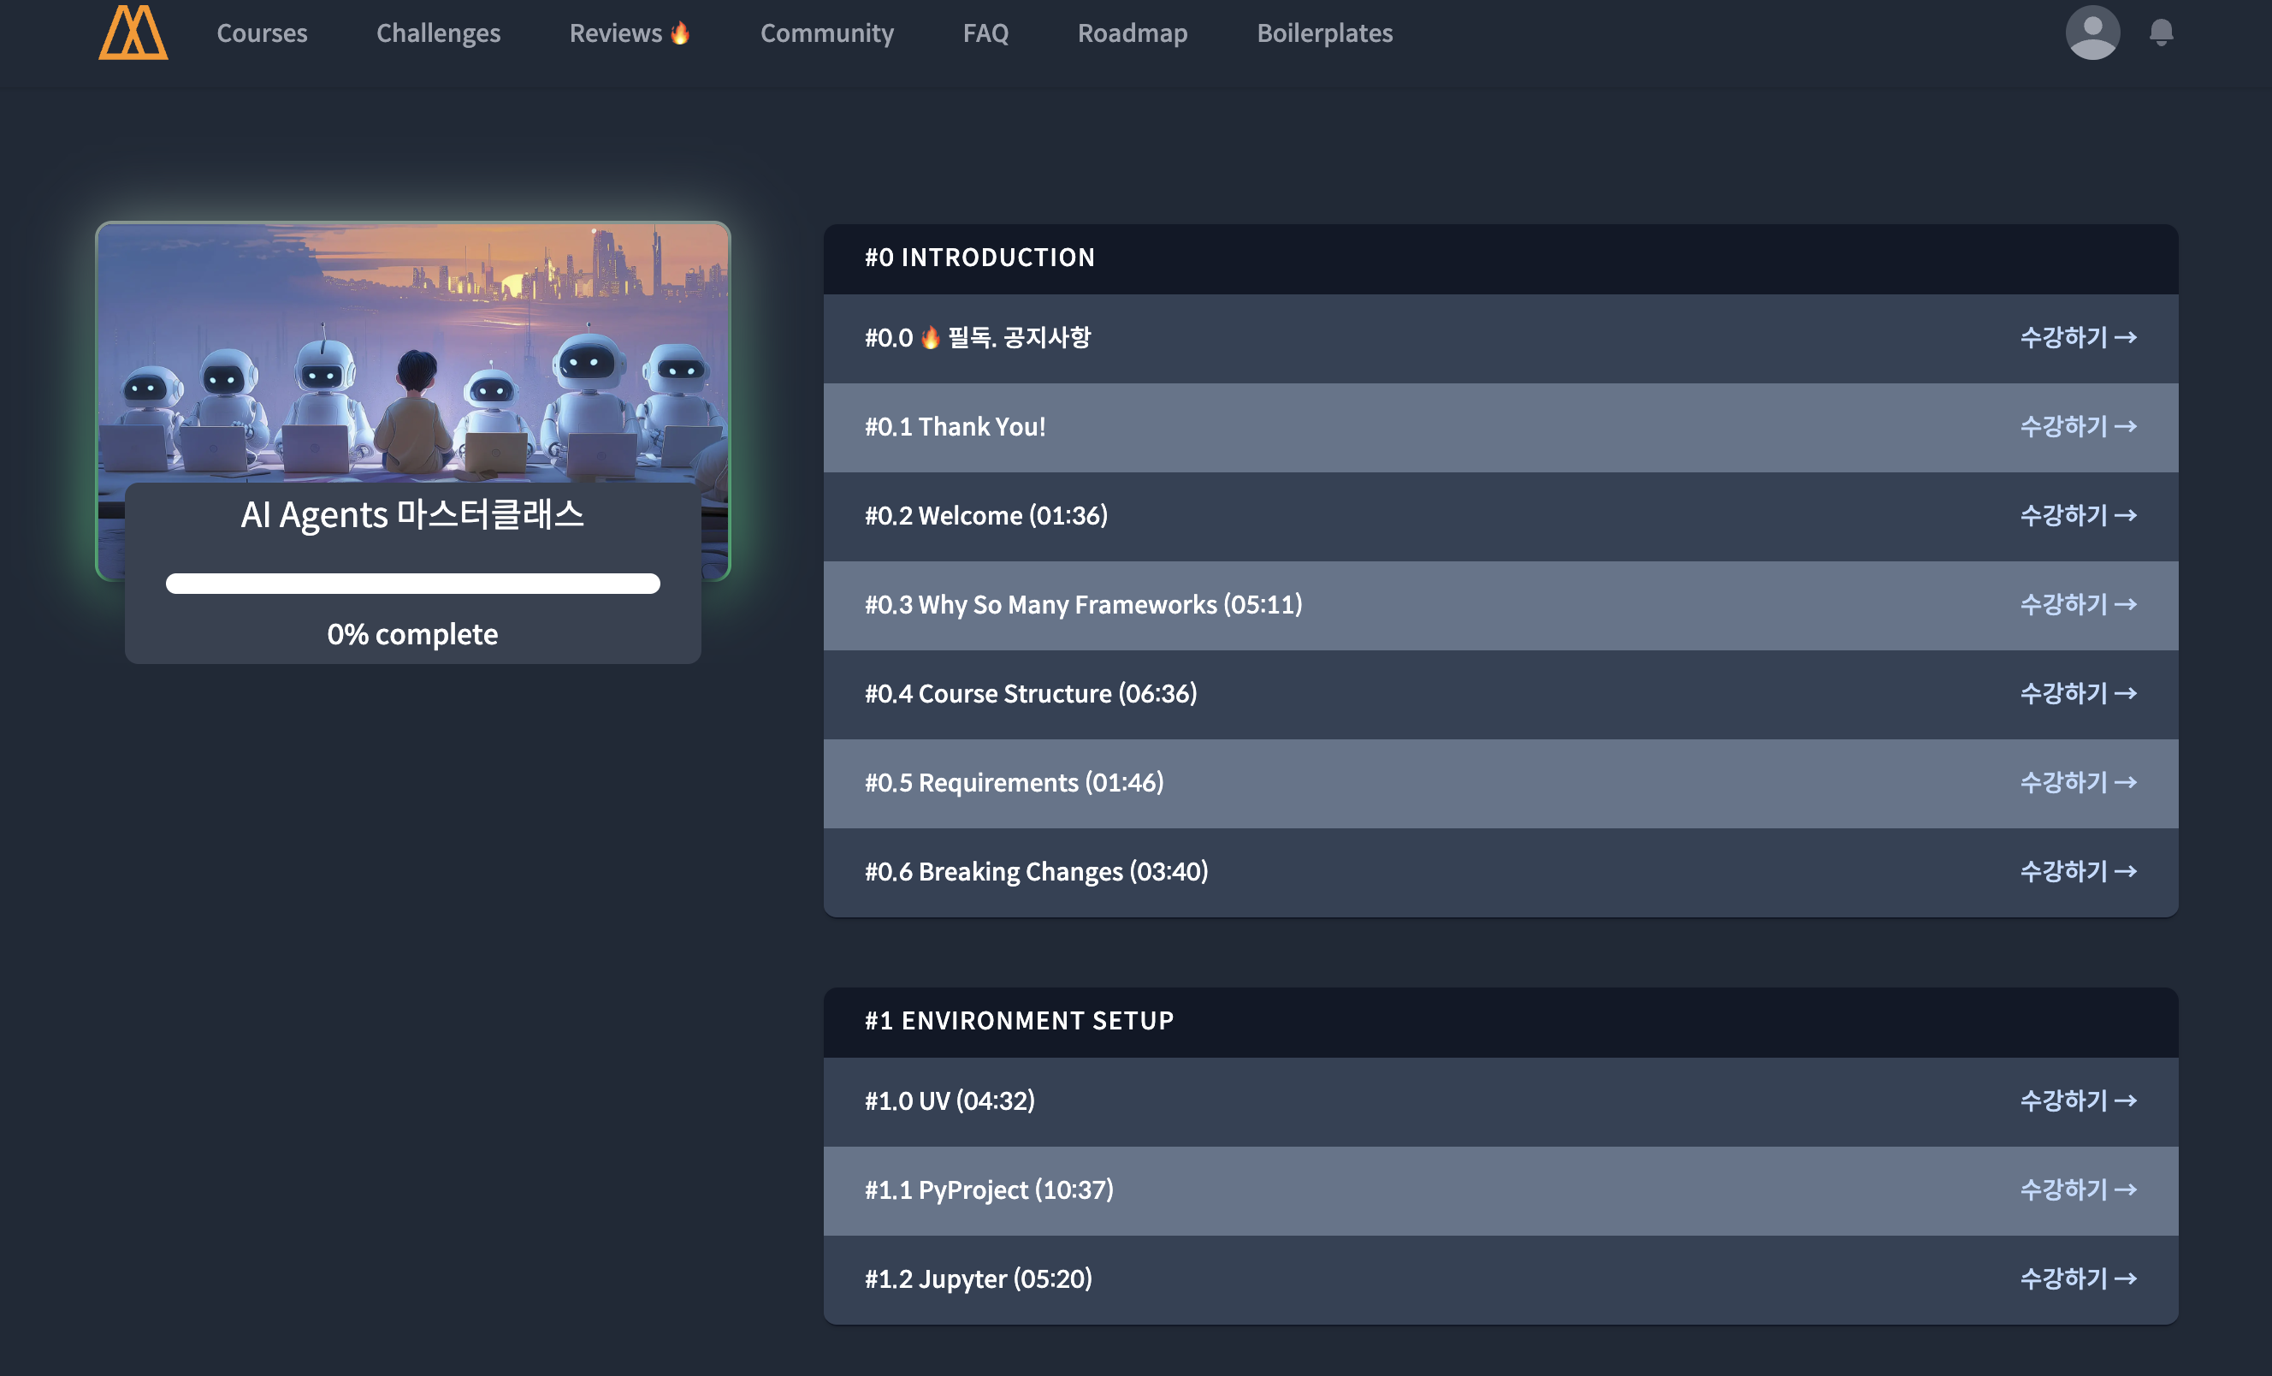This screenshot has width=2272, height=1376.
Task: Go to the Roadmap page
Action: [x=1133, y=33]
